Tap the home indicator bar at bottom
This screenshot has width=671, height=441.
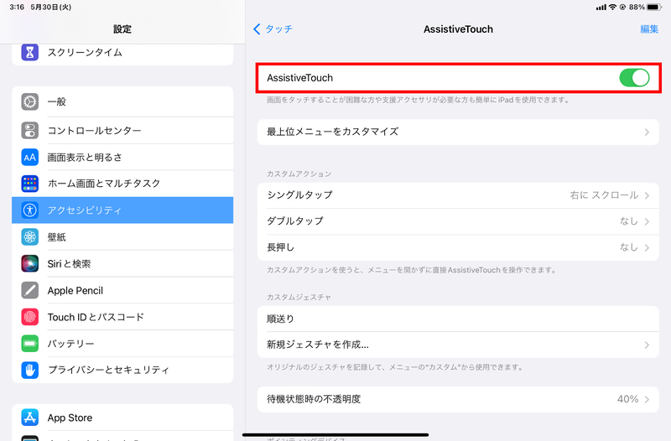click(335, 435)
